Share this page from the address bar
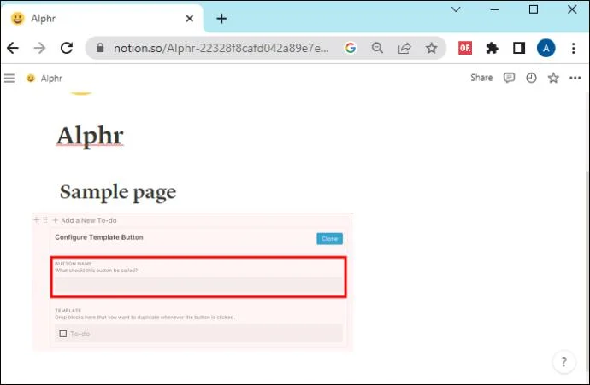The image size is (590, 385). click(x=404, y=48)
